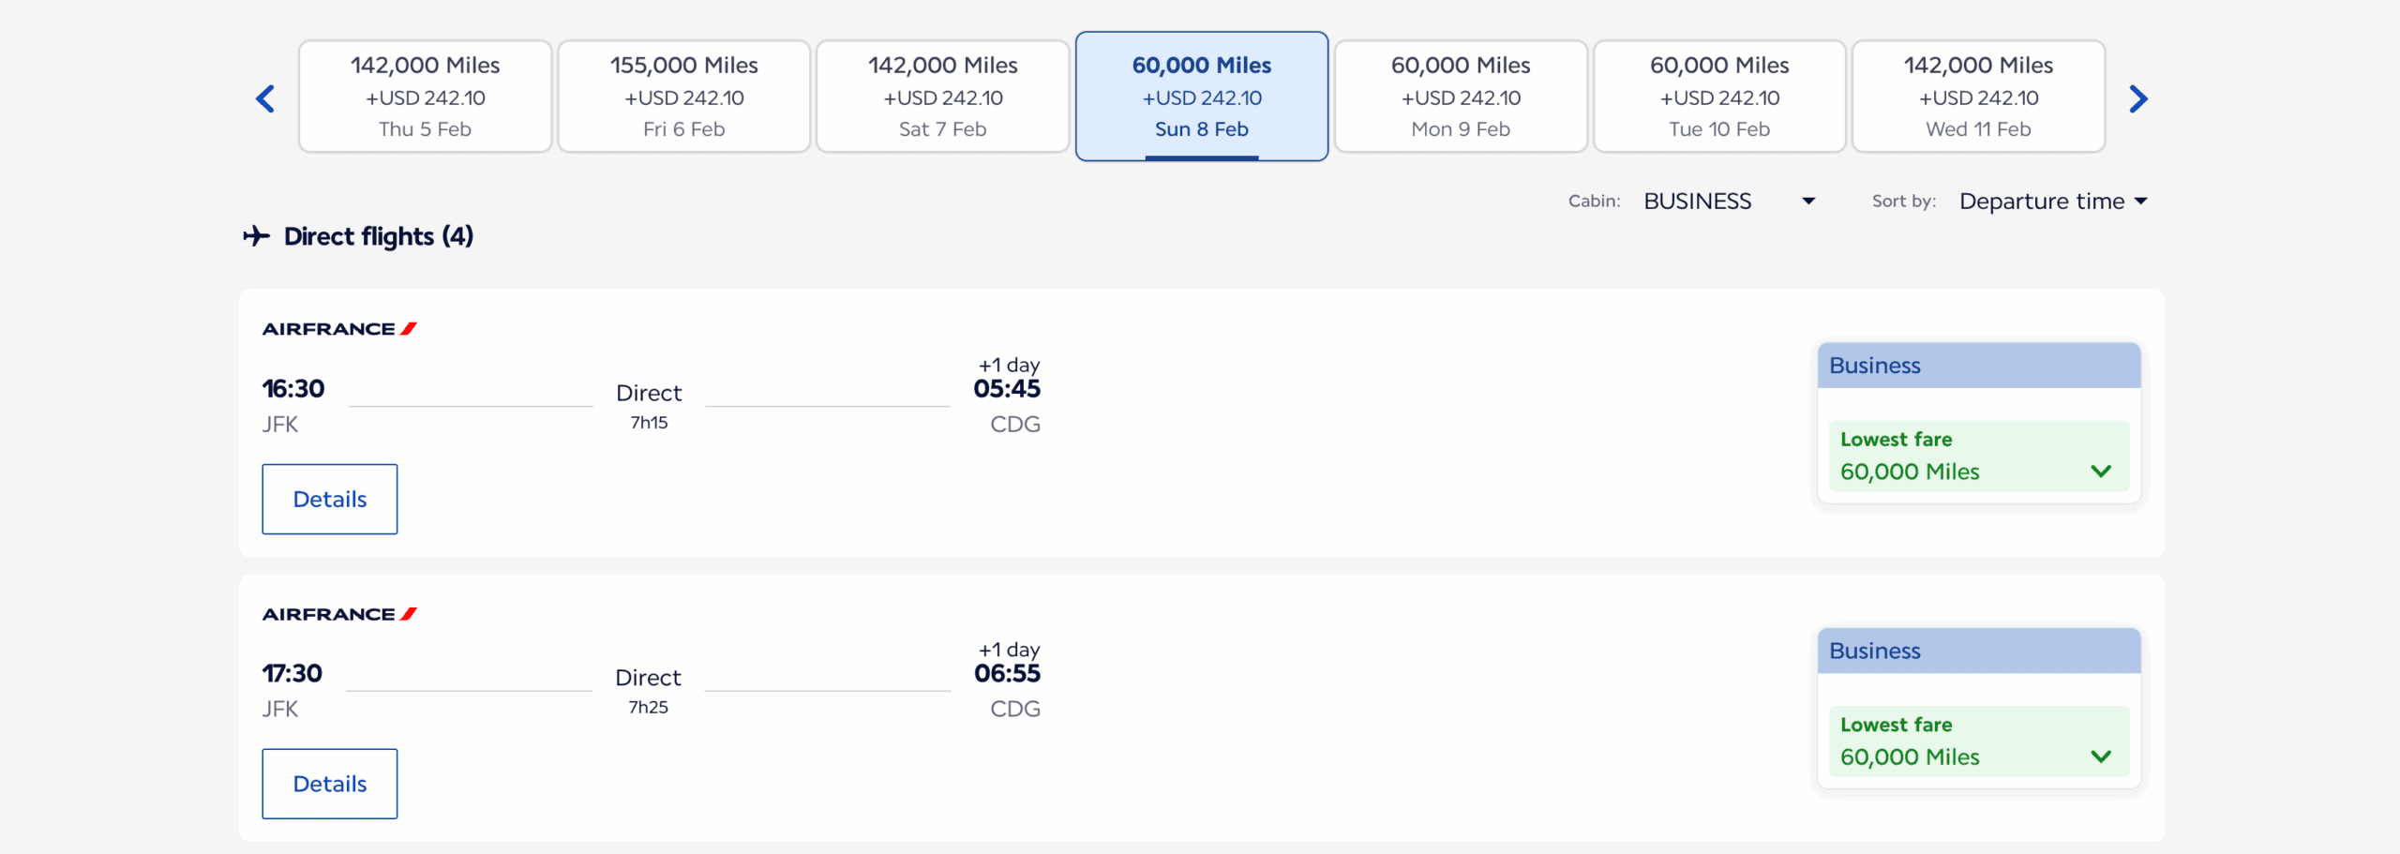
Task: Select the Mon 9 Feb date card
Action: coord(1460,96)
